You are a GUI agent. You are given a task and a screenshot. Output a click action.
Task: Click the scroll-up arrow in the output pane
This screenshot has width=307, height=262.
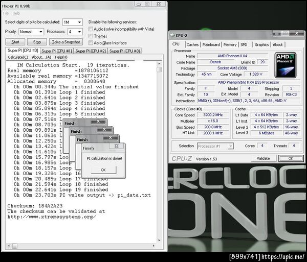coord(159,64)
